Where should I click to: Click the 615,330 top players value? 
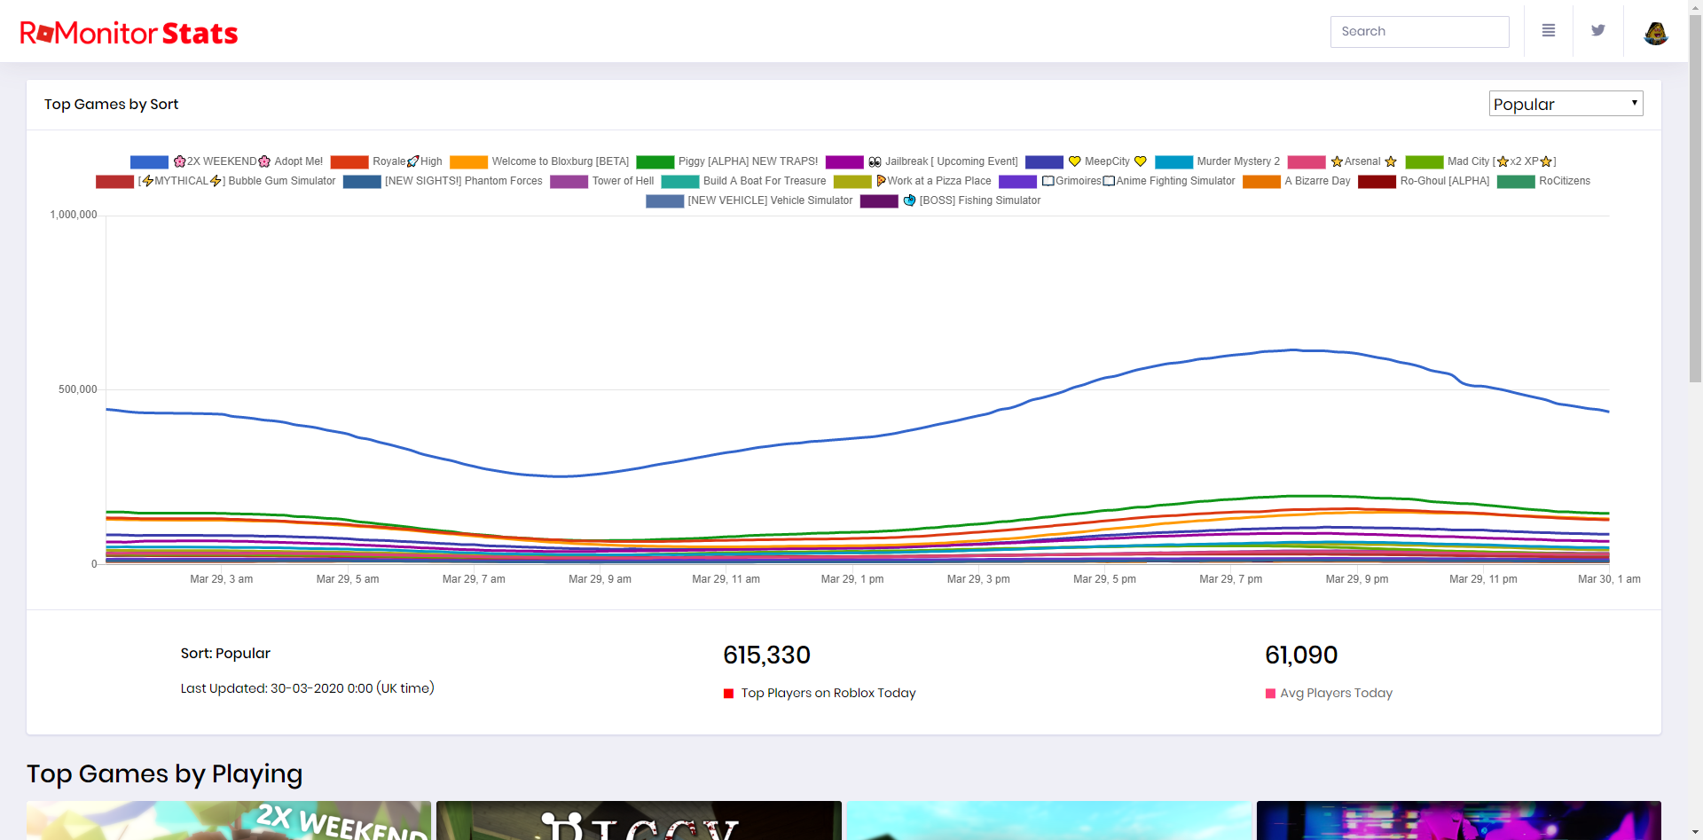[x=766, y=656]
